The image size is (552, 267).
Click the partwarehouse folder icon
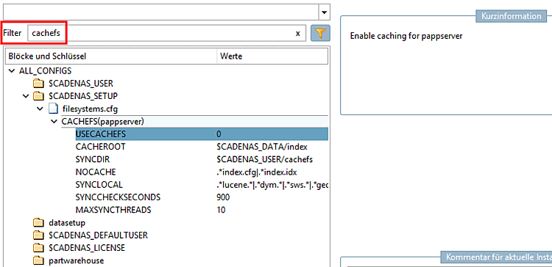38,260
